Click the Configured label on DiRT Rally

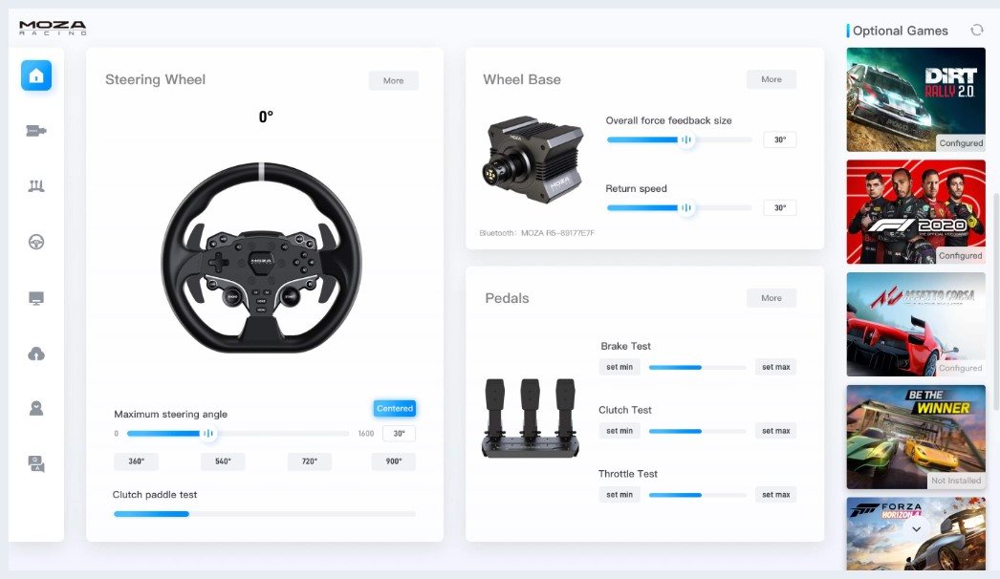pos(961,142)
